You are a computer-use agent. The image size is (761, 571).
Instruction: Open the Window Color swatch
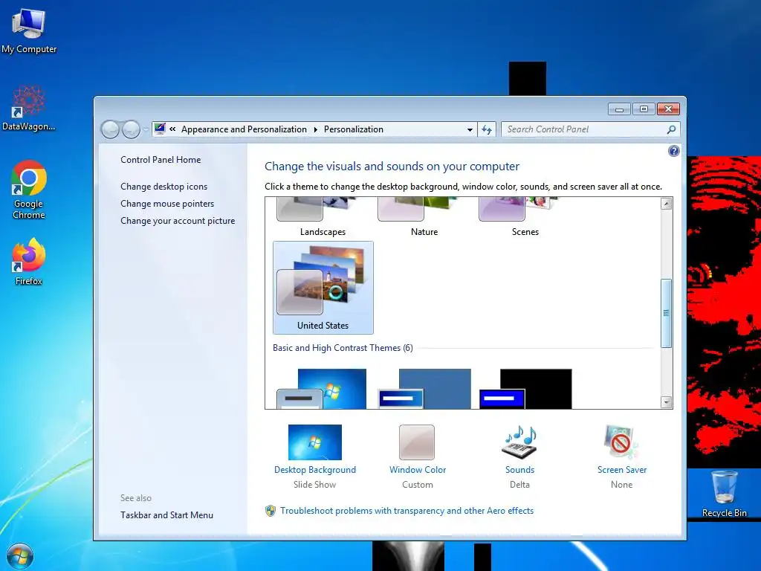[417, 442]
